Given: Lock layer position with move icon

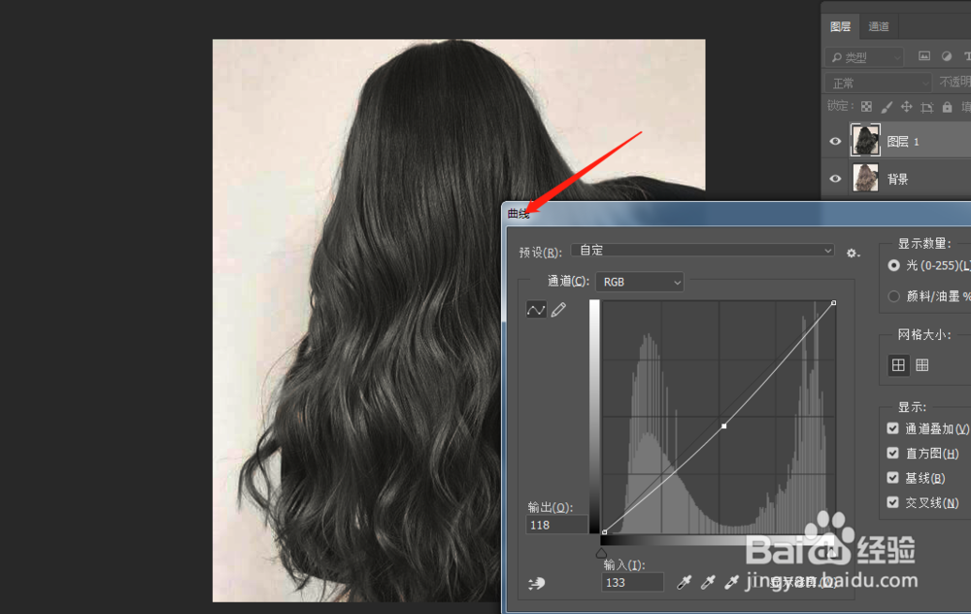Looking at the screenshot, I should (907, 107).
